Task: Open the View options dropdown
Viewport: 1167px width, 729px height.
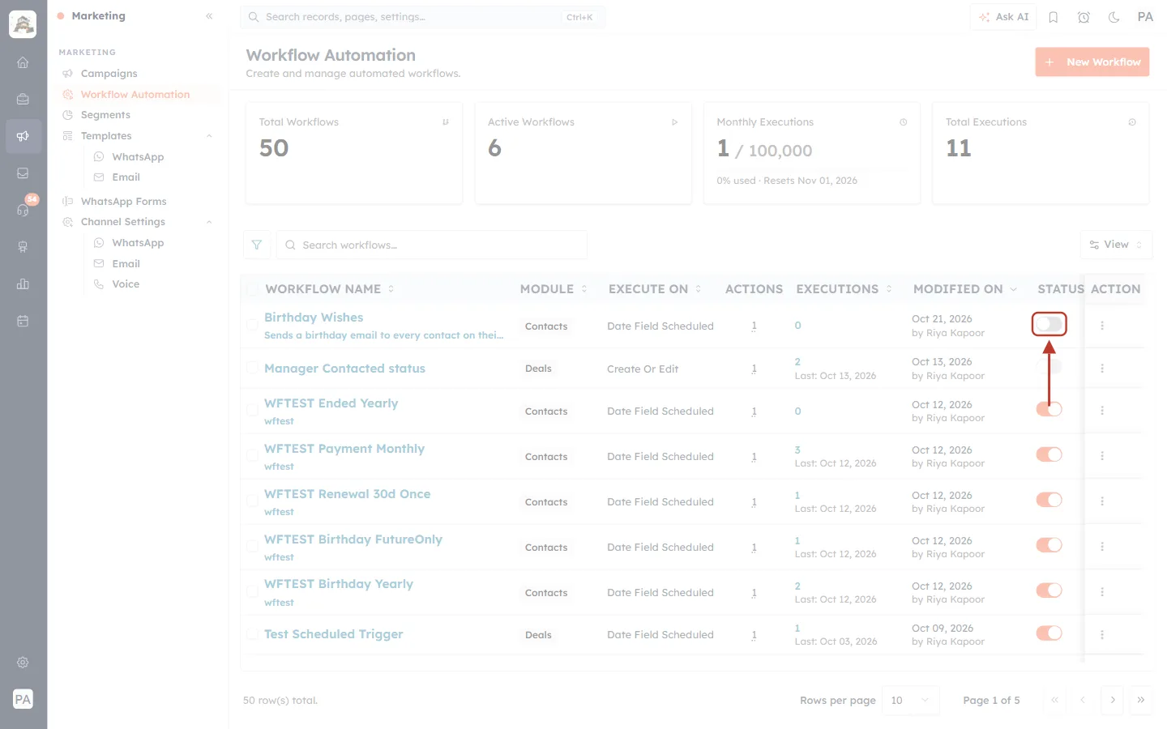Action: (x=1116, y=245)
